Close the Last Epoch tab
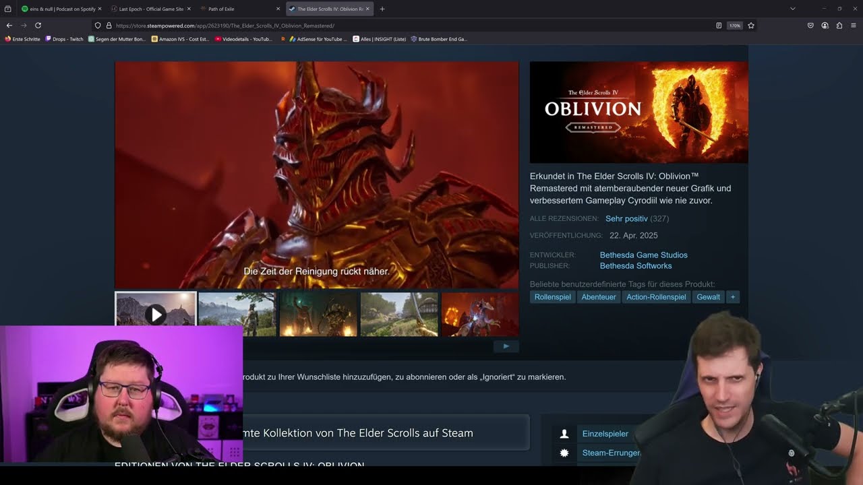Viewport: 863px width, 485px height. pos(189,9)
